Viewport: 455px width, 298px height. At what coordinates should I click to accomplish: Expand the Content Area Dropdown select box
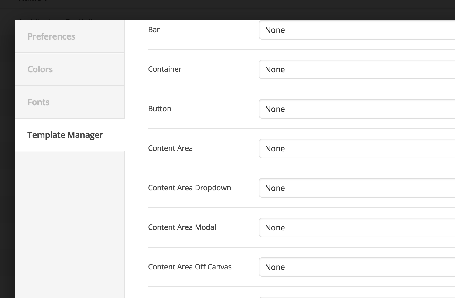pyautogui.click(x=356, y=188)
